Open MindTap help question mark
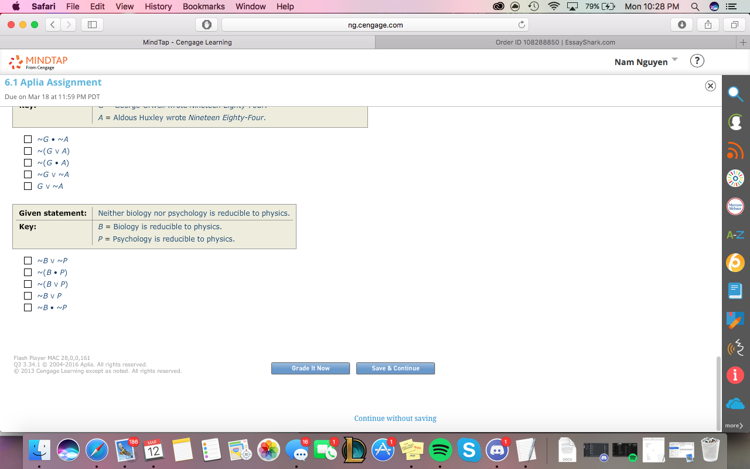The width and height of the screenshot is (750, 469). pos(697,61)
